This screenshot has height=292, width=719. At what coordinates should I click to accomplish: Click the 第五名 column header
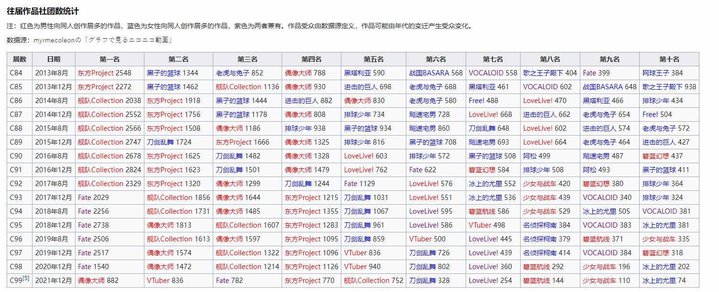point(374,59)
